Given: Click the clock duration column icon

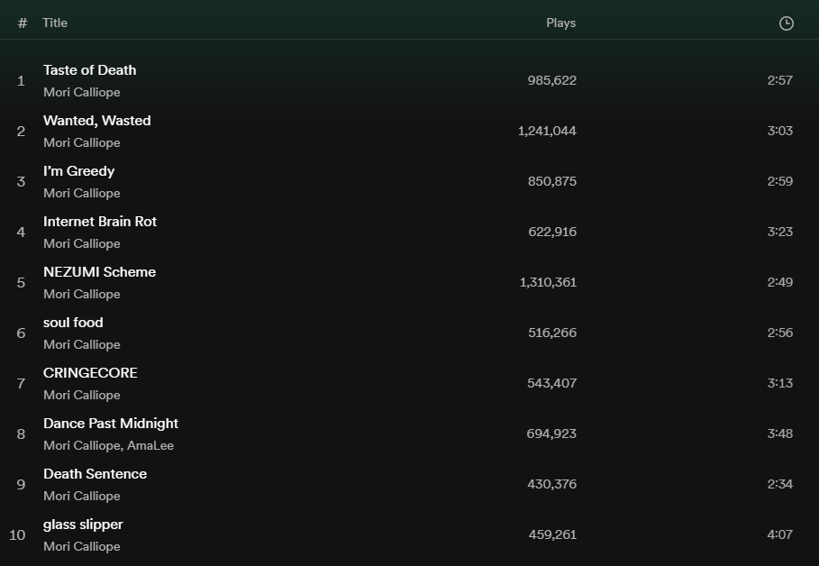Looking at the screenshot, I should (786, 23).
